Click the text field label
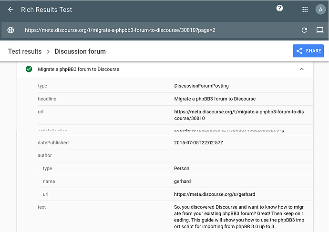Screen dimensions: 329x232 (x=42, y=207)
